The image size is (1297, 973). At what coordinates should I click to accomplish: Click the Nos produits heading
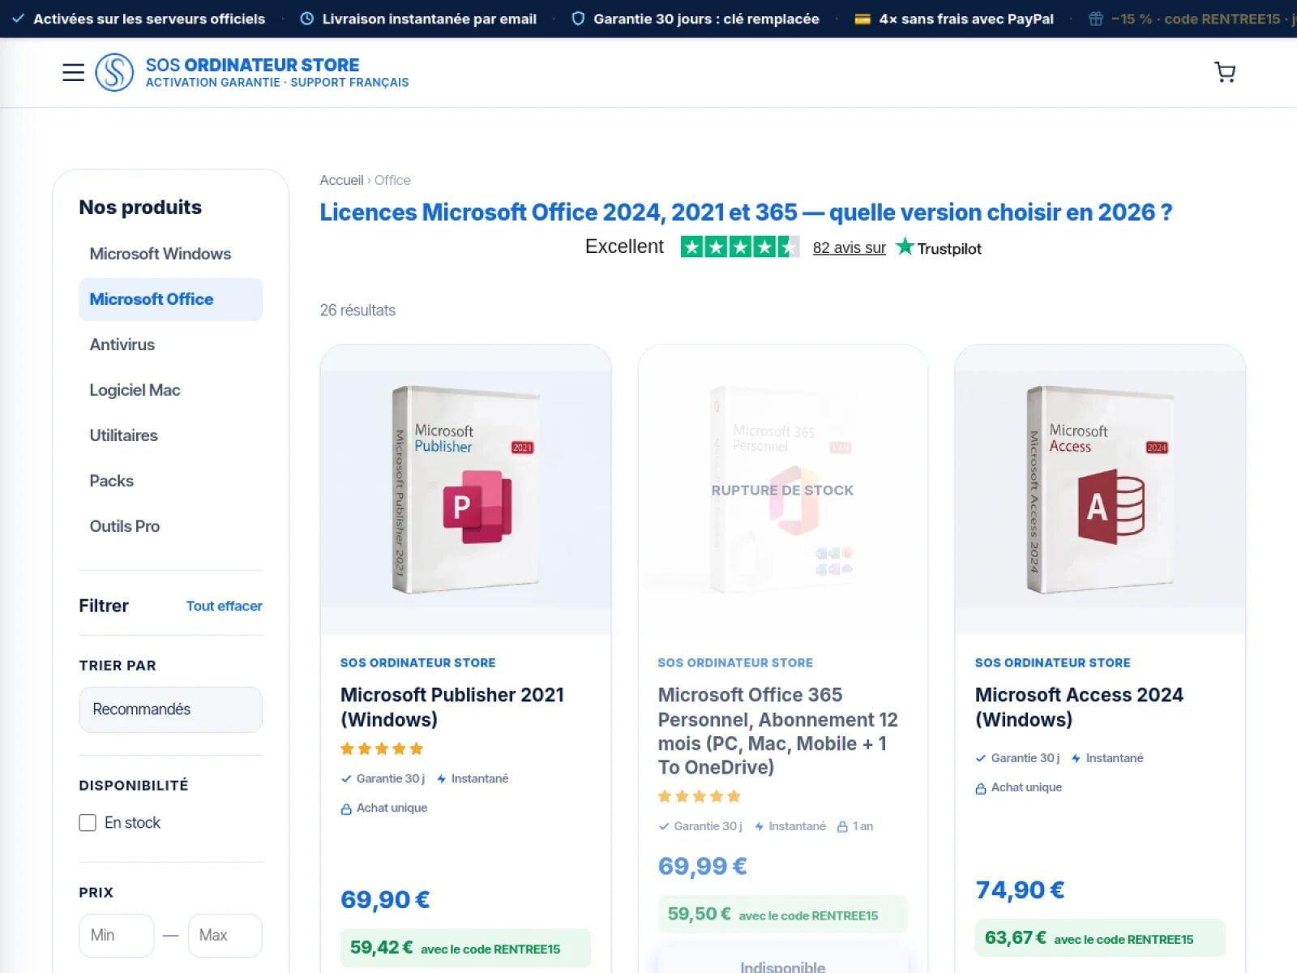coord(140,208)
